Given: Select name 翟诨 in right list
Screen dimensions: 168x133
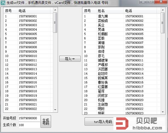Looking at the screenshot, I should (101, 91).
